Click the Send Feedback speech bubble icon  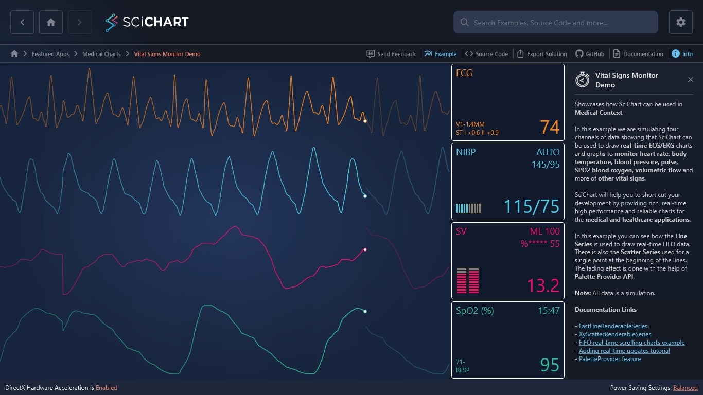(x=371, y=54)
